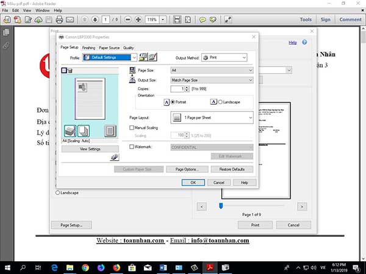Click the page preview thumbnail in Properties
This screenshot has height=274, width=366.
click(90, 99)
